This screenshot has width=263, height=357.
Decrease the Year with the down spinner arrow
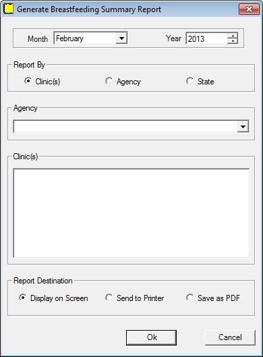coord(233,40)
